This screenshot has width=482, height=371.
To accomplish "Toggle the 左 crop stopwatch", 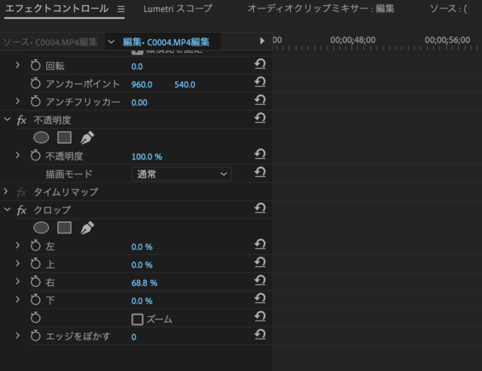I will 35,245.
